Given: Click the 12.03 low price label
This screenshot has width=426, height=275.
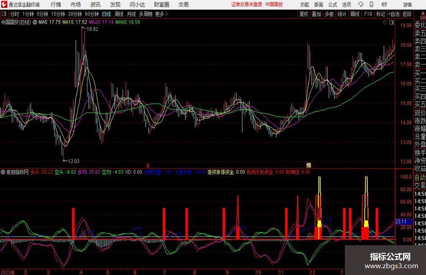Looking at the screenshot, I should point(73,161).
